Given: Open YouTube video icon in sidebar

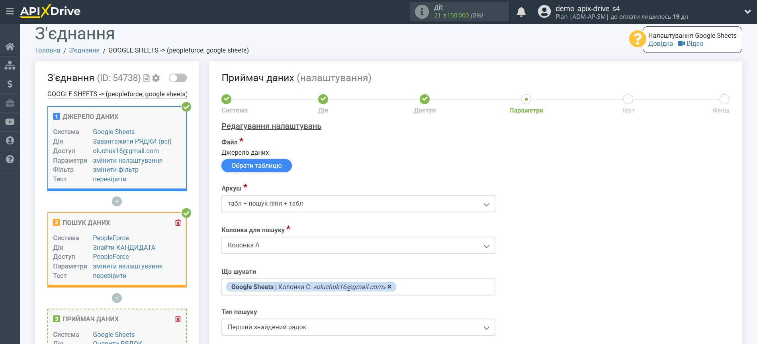Looking at the screenshot, I should click(10, 122).
